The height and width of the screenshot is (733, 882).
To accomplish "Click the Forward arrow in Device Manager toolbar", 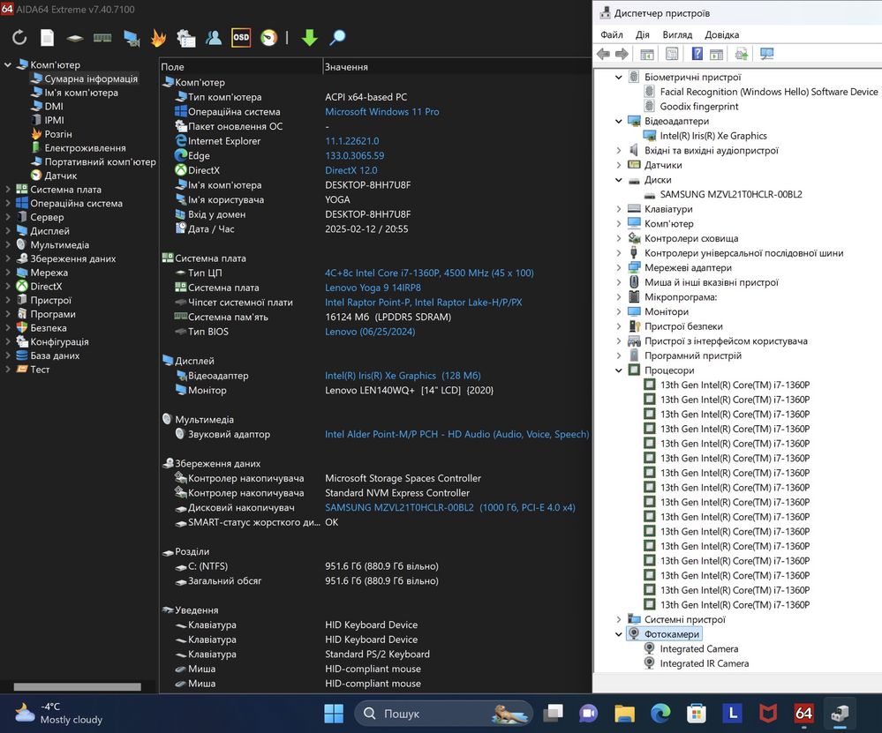I will point(622,54).
